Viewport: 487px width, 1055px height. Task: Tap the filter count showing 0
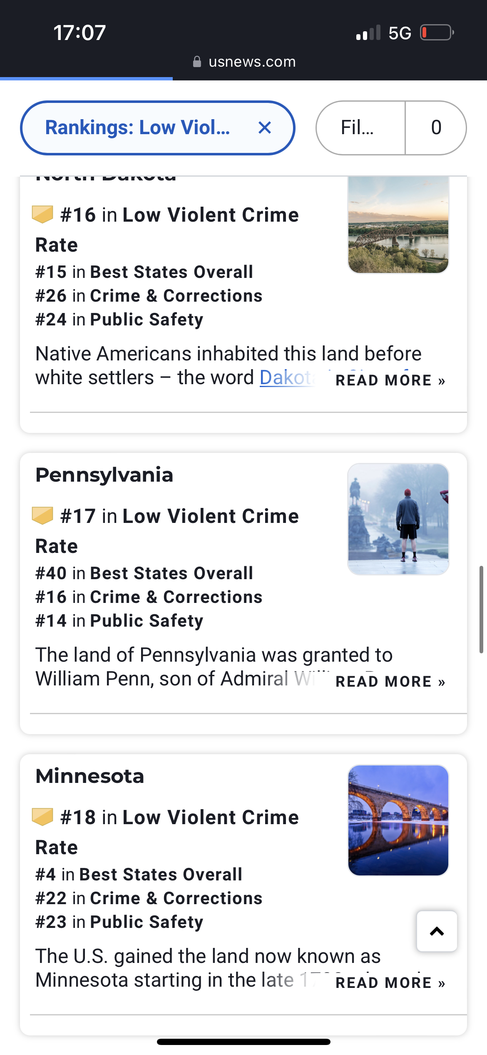436,127
